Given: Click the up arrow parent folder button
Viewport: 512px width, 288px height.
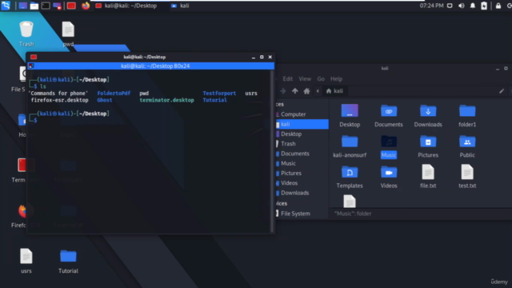Looking at the screenshot, I should coord(295,91).
